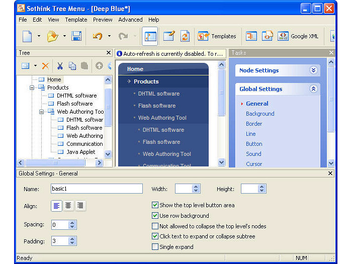The image size is (352, 264).
Task: Click the Cut scissors icon
Action: coord(60,66)
